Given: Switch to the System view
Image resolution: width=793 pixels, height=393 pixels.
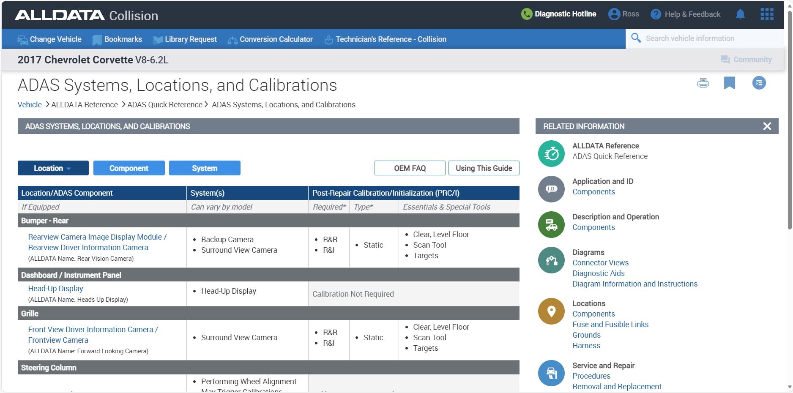Looking at the screenshot, I should pos(205,168).
